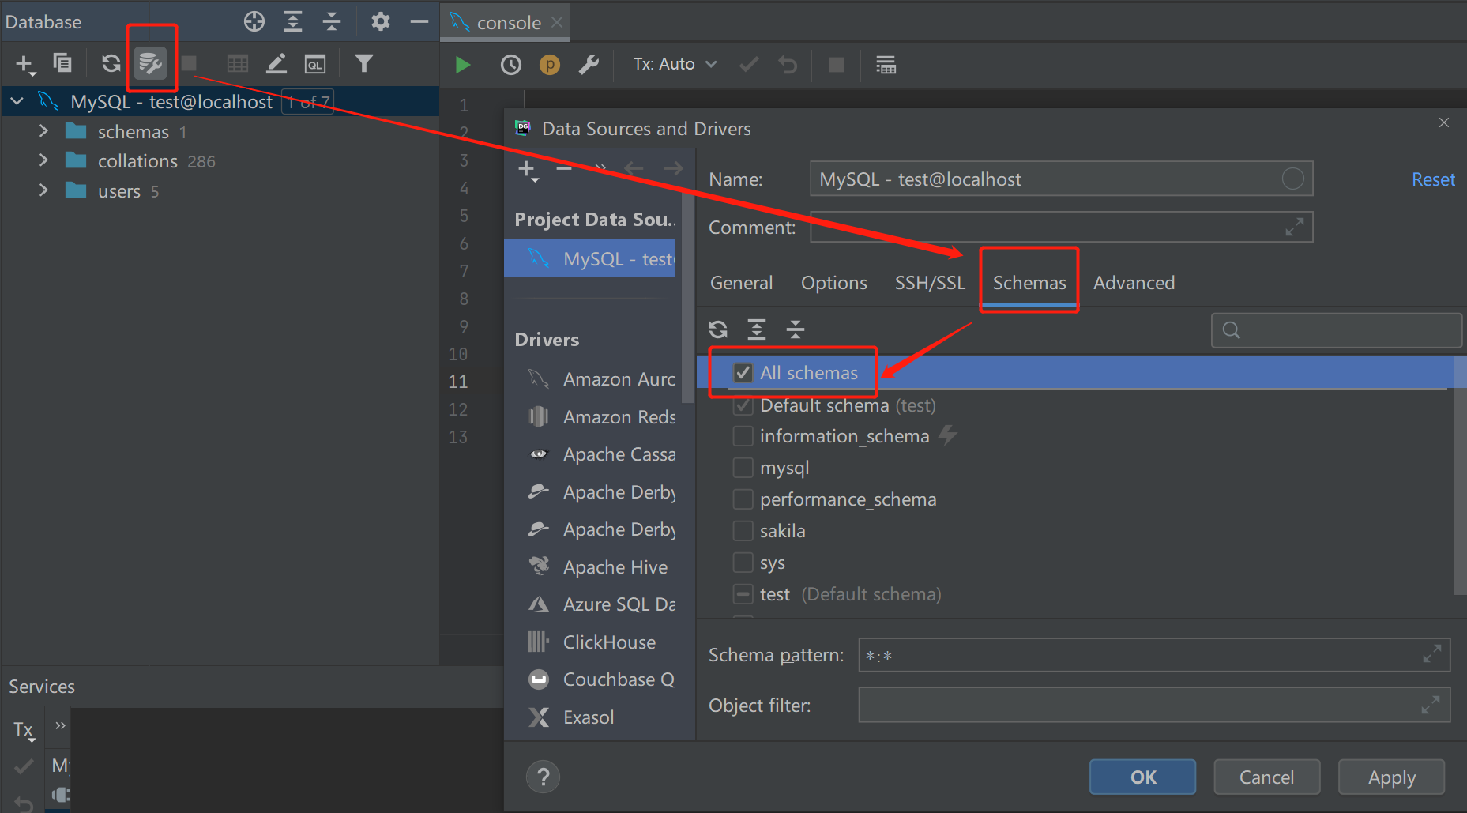Expand the Schema pattern field
The width and height of the screenshot is (1467, 813).
(x=1431, y=655)
